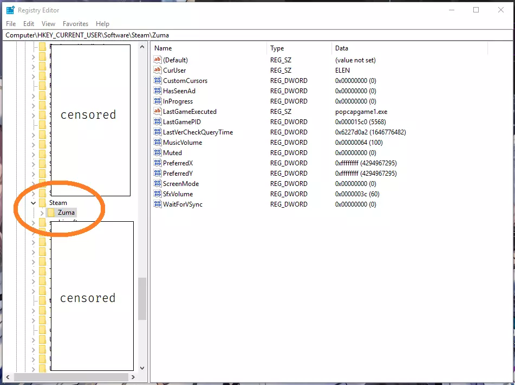The height and width of the screenshot is (385, 515).
Task: Click the 0x6227d0a2 (1646776482) data cell
Action: (x=370, y=132)
